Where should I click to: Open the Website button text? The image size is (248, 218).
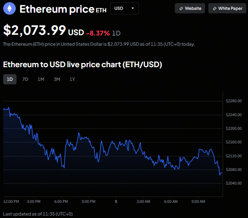tap(193, 8)
